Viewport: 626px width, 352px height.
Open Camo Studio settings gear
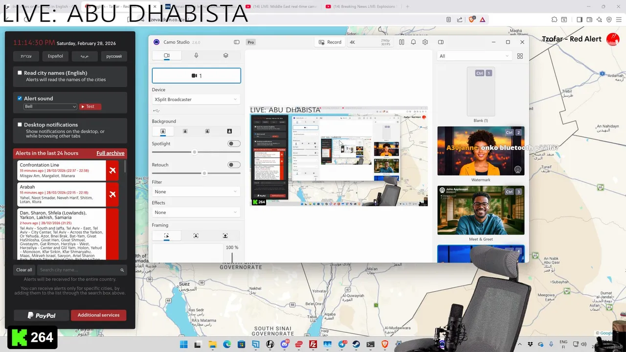pyautogui.click(x=425, y=42)
